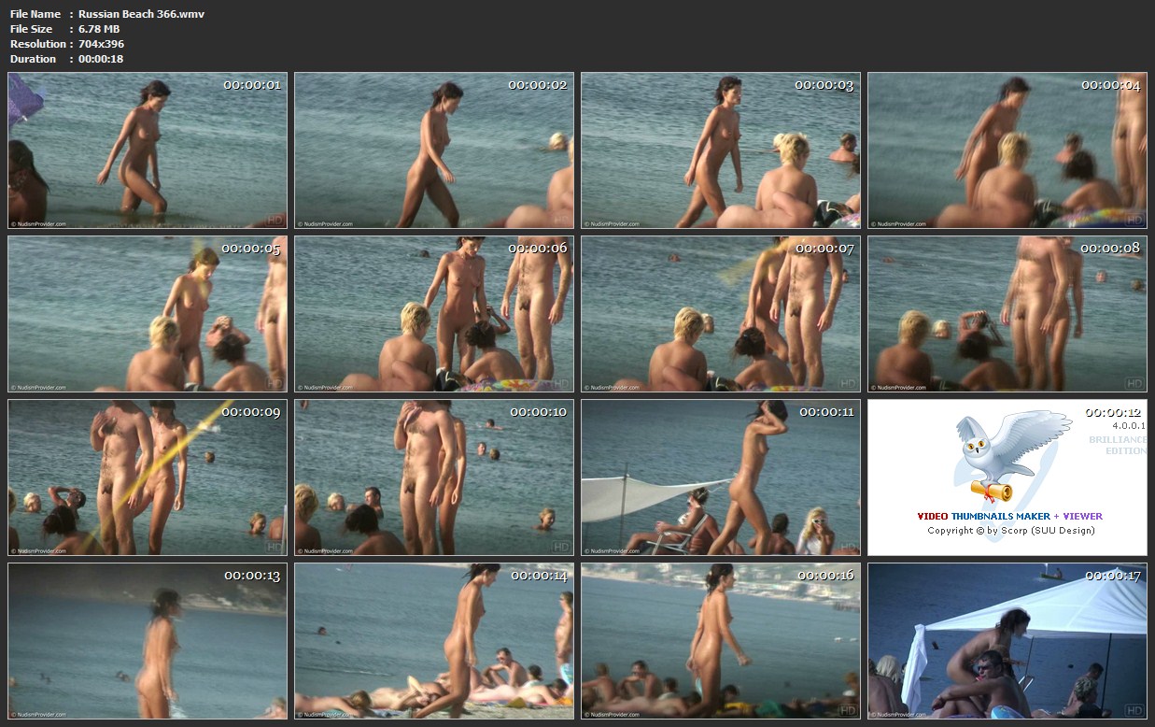This screenshot has width=1155, height=727.
Task: Click the Brilliance Edition label
Action: [x=1117, y=445]
